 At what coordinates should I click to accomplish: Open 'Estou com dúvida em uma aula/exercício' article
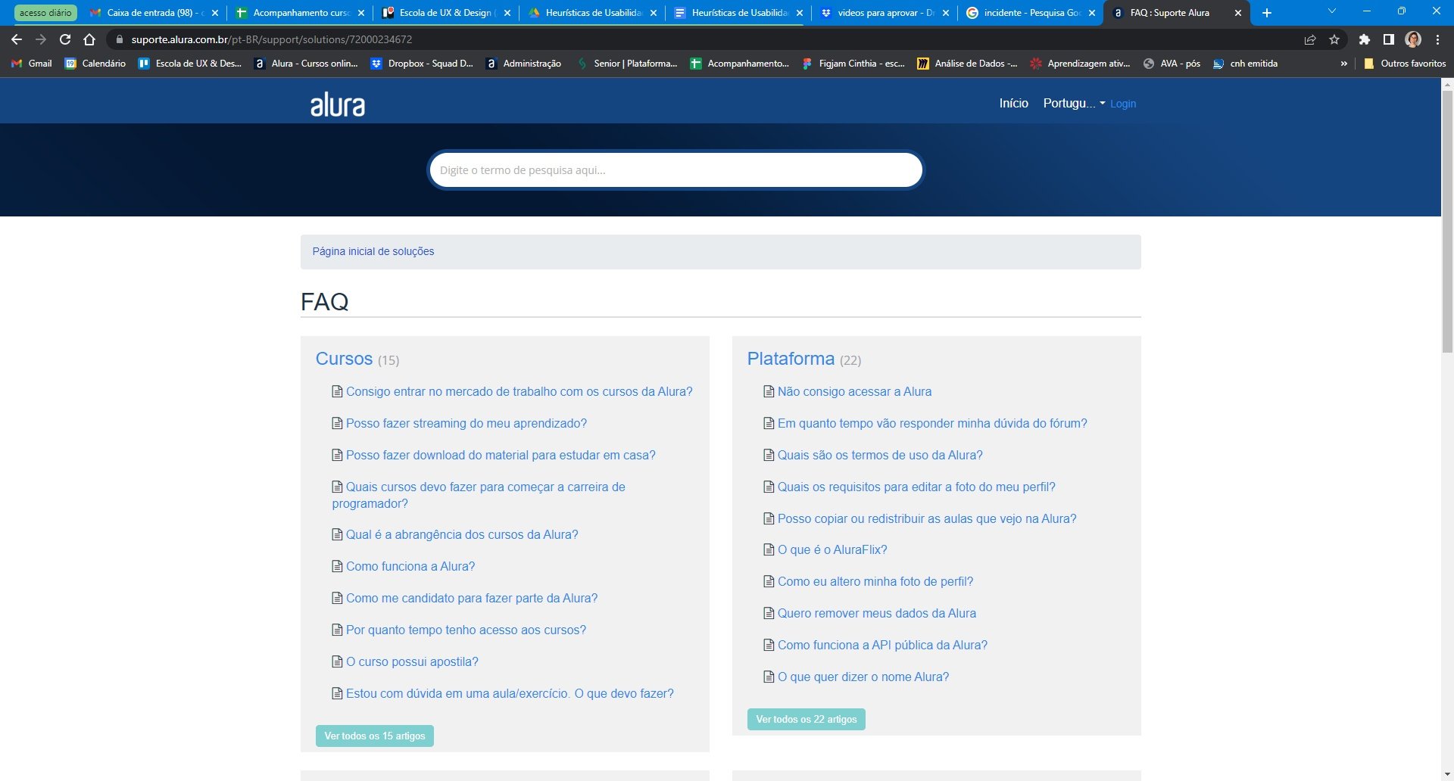(x=510, y=693)
